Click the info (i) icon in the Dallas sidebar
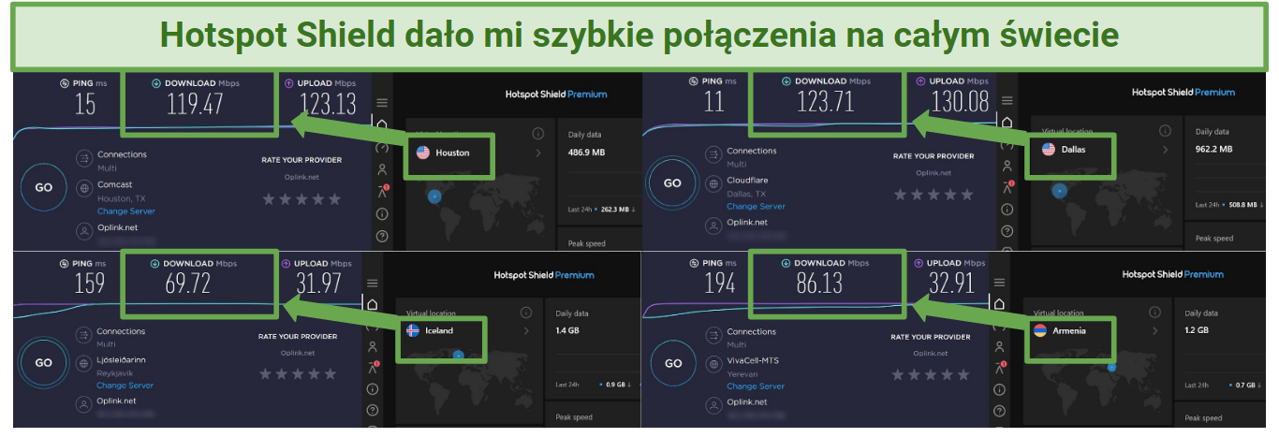 coord(1007,210)
